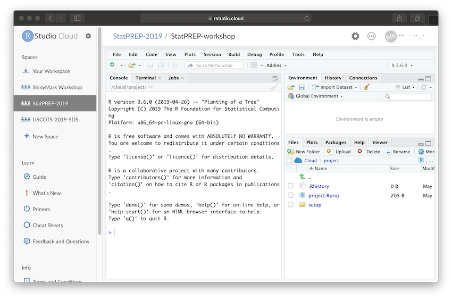Click the MK user avatar
Image resolution: width=452 pixels, height=299 pixels.
click(391, 36)
